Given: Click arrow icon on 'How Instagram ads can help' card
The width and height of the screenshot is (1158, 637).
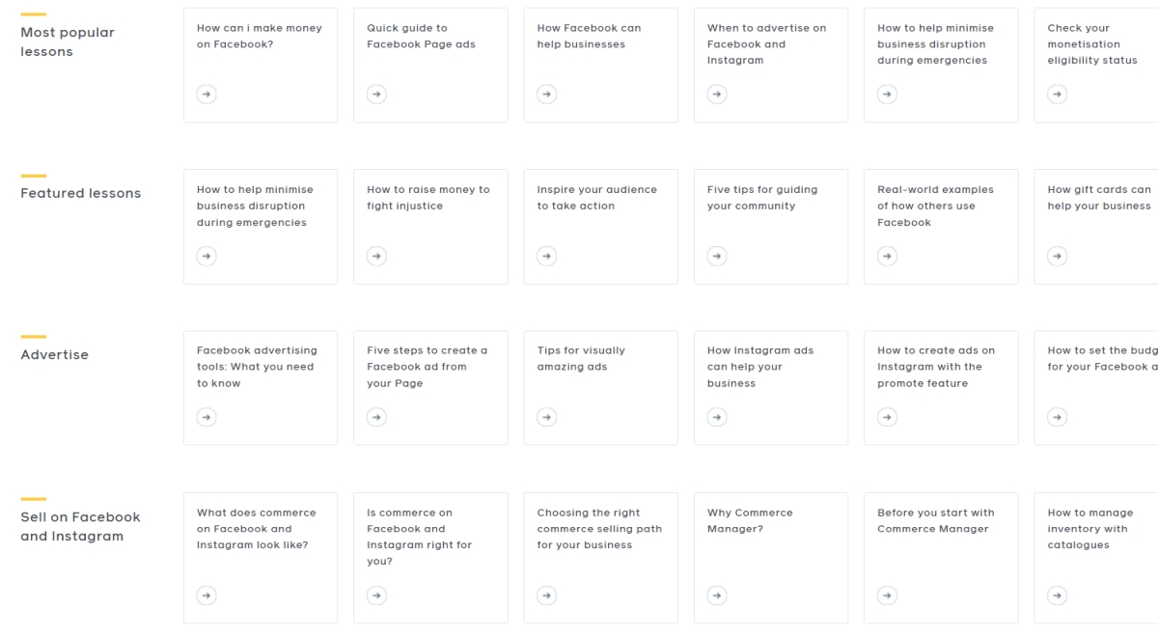Looking at the screenshot, I should tap(716, 417).
